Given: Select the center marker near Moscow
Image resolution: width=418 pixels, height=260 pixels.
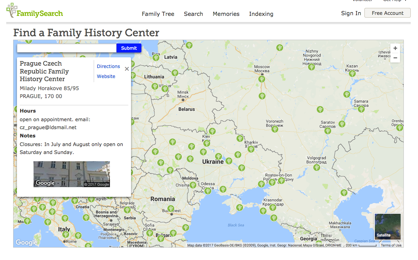Looking at the screenshot, I should 262,79.
